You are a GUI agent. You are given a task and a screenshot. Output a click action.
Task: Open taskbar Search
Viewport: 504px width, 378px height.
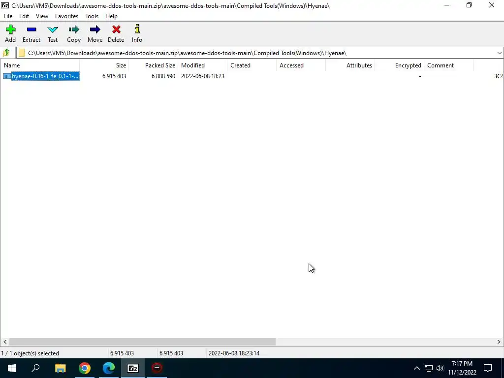pyautogui.click(x=35, y=368)
